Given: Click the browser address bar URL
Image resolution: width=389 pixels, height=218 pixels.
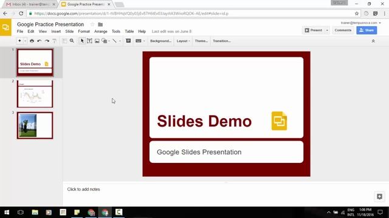Looking at the screenshot, I should pos(131,13).
